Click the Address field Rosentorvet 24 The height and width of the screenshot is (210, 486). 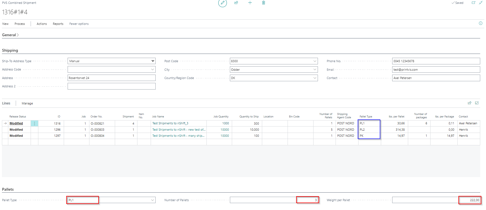click(111, 78)
